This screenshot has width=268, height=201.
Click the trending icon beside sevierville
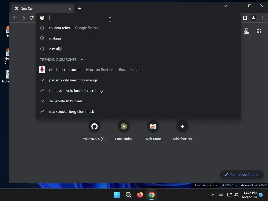tap(42, 101)
